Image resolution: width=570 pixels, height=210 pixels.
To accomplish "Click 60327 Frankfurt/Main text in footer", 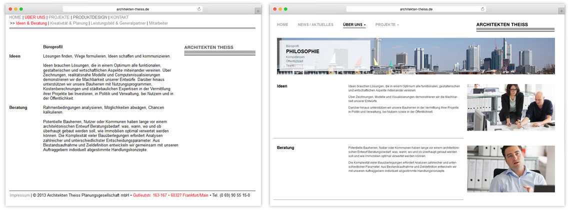I will coord(189,195).
